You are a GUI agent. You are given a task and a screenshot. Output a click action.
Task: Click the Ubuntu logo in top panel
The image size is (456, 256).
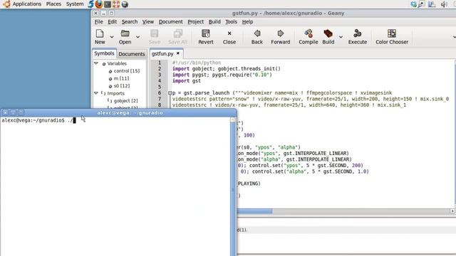click(6, 4)
